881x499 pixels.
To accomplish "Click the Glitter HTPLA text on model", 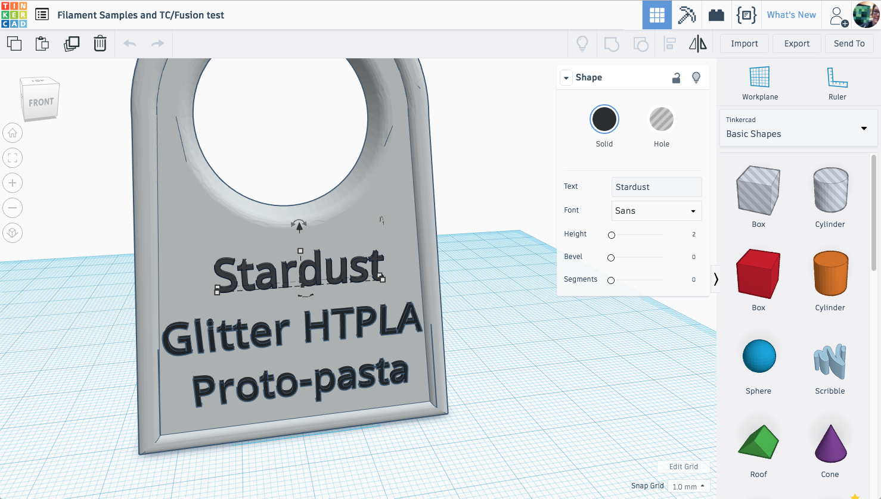I will click(x=292, y=329).
